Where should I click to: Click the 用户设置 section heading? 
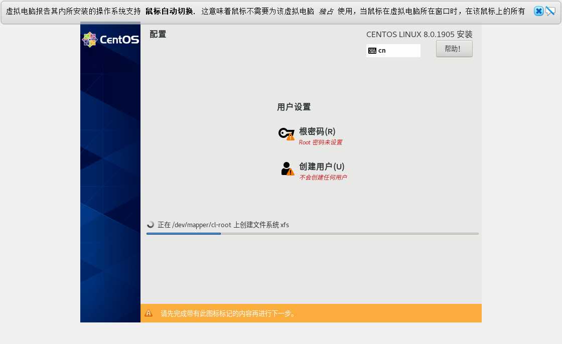pos(294,107)
